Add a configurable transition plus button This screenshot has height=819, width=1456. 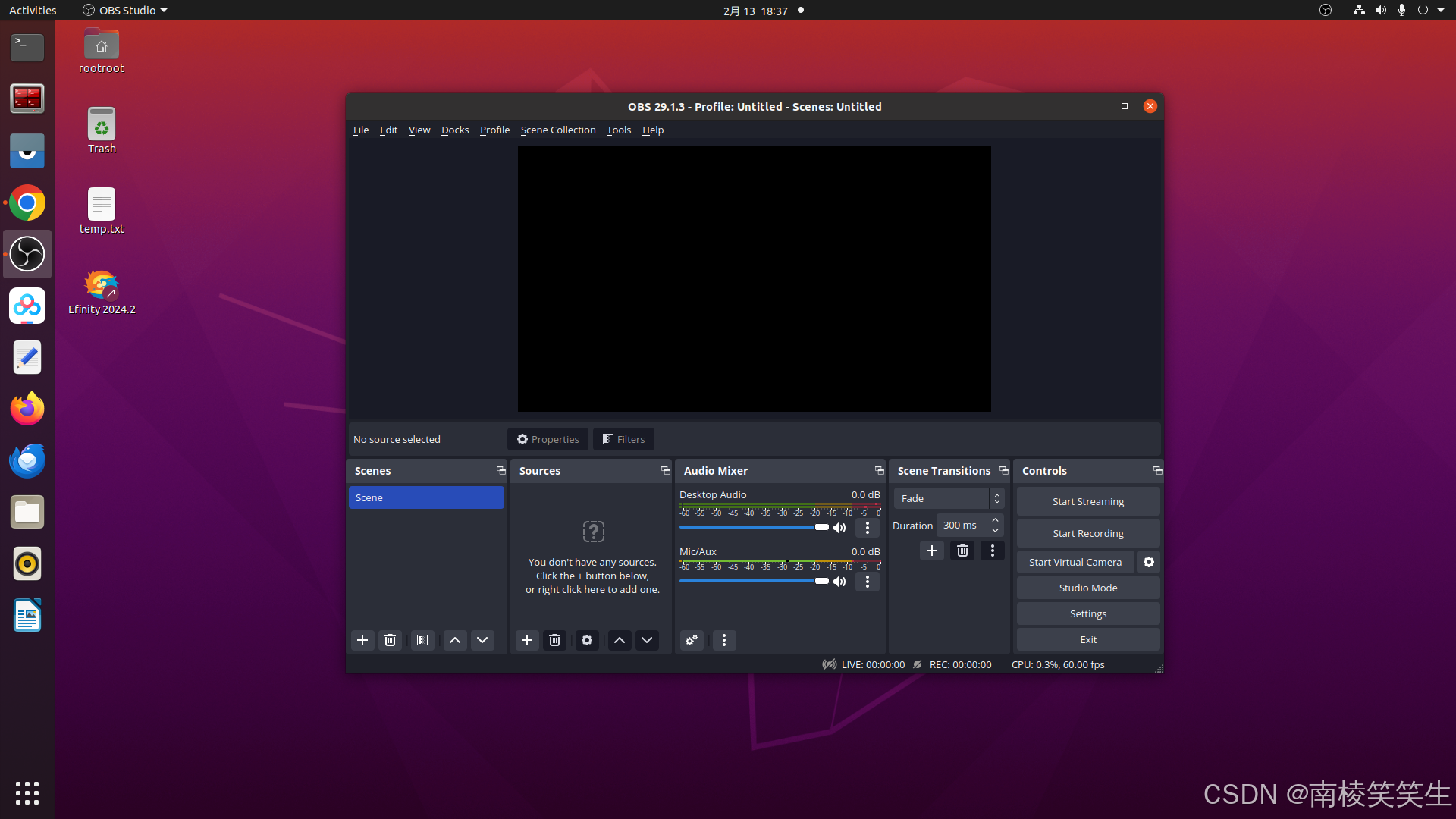click(x=932, y=551)
